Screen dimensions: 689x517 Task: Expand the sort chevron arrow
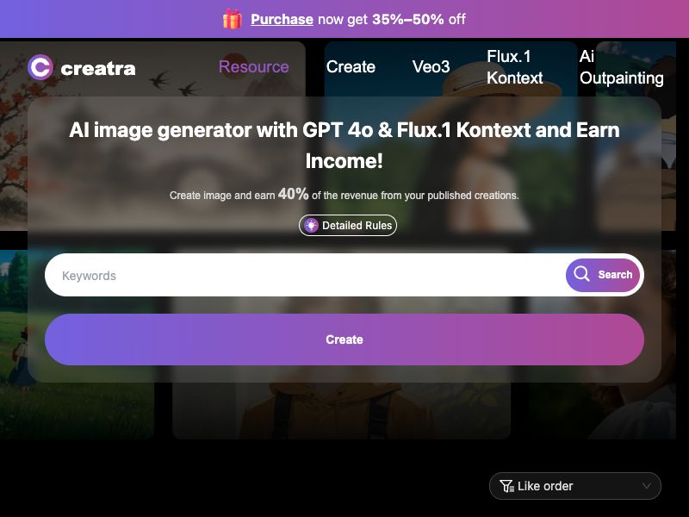click(x=647, y=486)
